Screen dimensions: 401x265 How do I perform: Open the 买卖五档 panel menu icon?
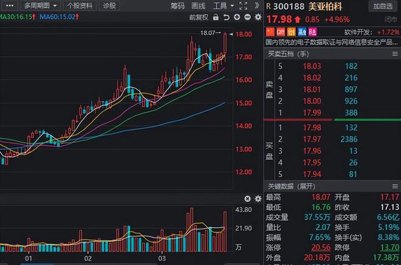tap(395, 54)
